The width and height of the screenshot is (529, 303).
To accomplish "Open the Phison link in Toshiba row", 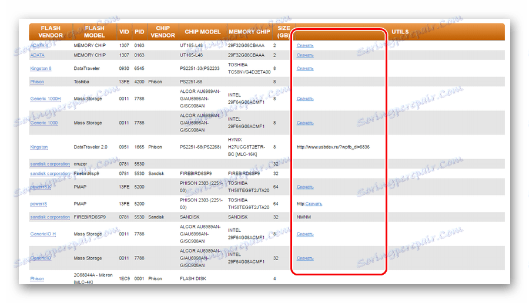I will 37,82.
